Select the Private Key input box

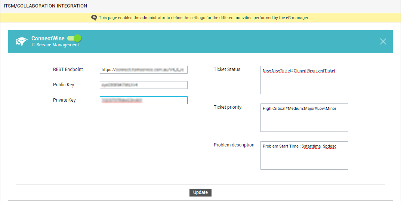[x=144, y=100]
